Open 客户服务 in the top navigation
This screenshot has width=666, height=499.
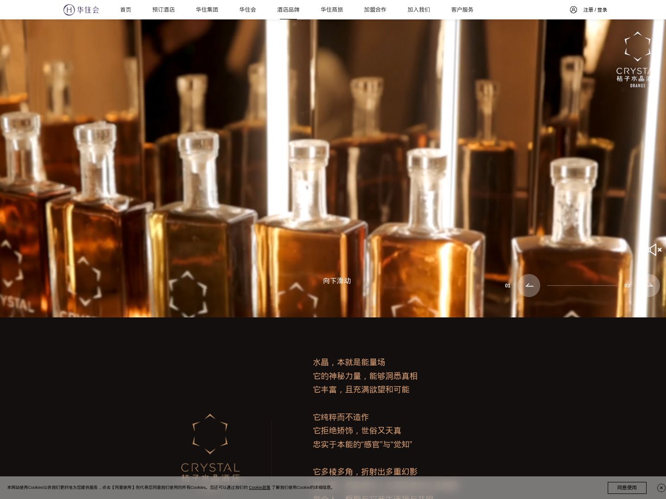click(462, 10)
